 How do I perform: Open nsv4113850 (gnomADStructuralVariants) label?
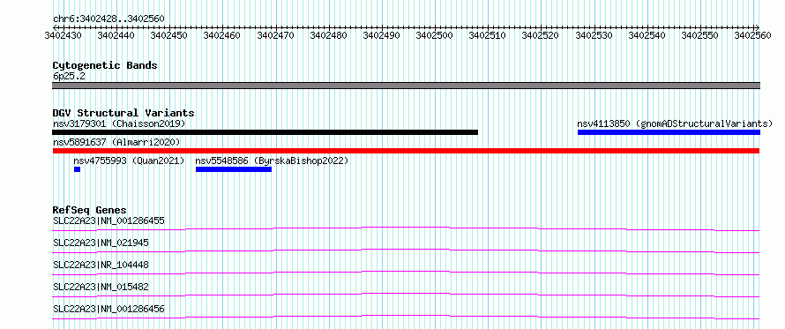[x=675, y=123]
